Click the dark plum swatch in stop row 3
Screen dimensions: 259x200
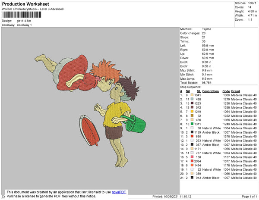click(x=192, y=103)
